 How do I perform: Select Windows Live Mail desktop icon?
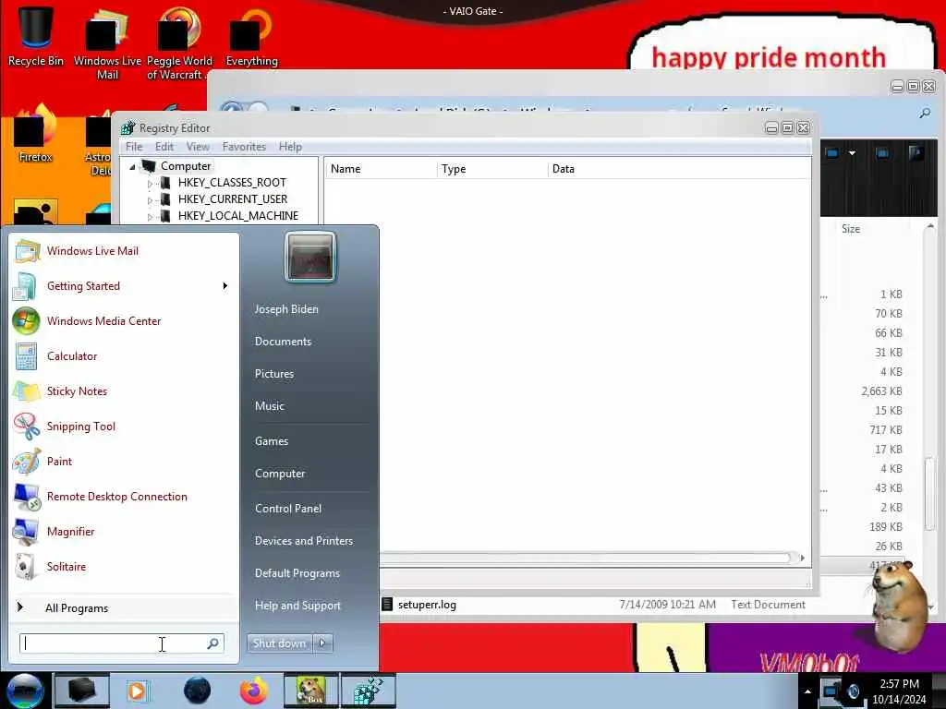tap(107, 43)
